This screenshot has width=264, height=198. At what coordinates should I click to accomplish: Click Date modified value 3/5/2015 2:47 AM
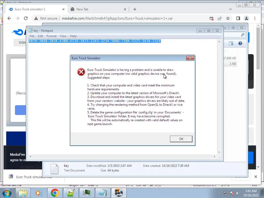120,166
